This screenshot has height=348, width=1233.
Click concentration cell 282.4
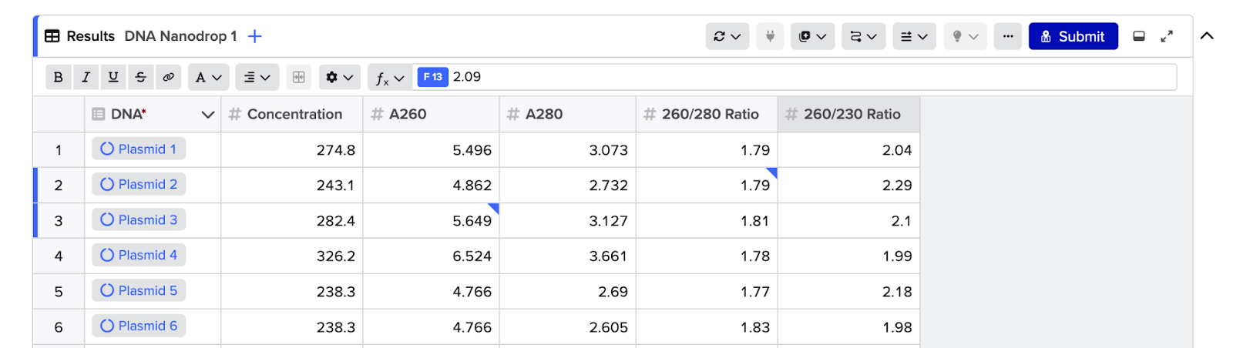292,221
